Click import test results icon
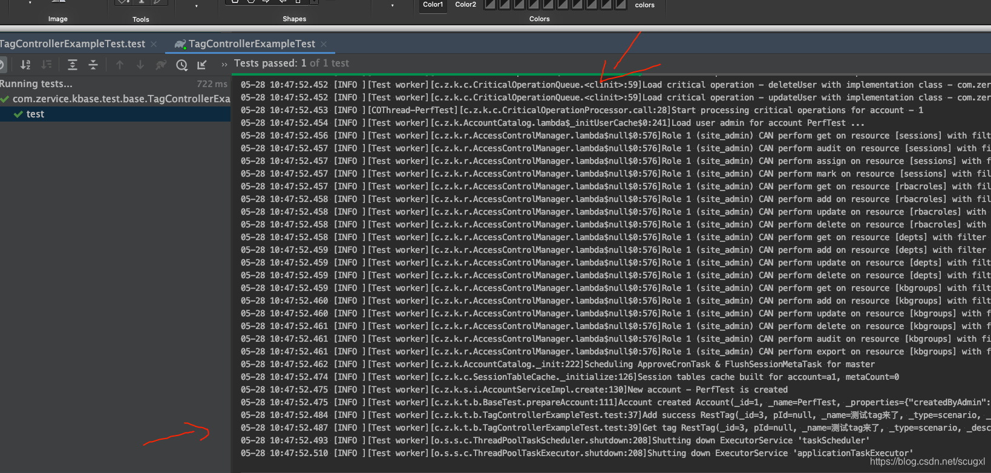This screenshot has height=473, width=991. pos(202,65)
